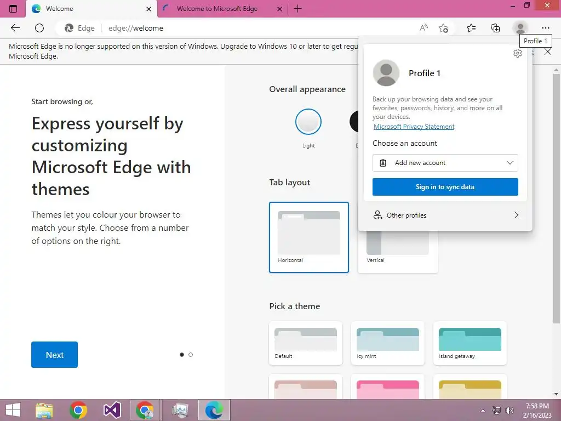Close the Welcome to Microsoft Edge tab
Viewport: 561px width, 421px height.
click(279, 9)
